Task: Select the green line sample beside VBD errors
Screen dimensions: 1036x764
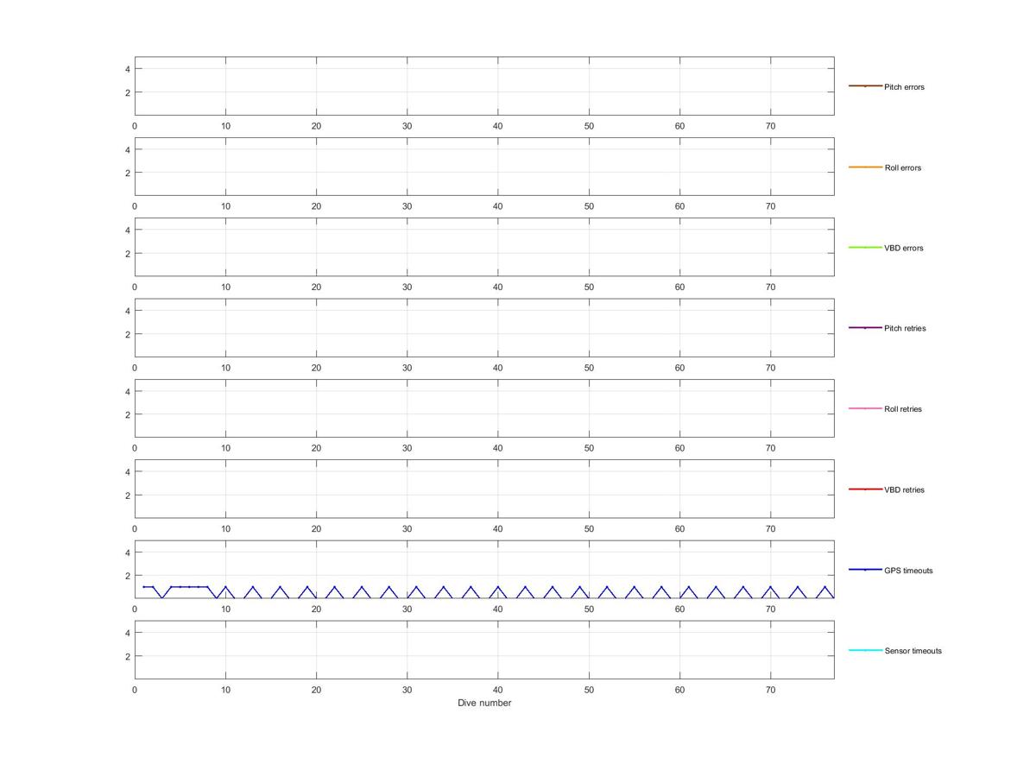Action: coord(865,248)
